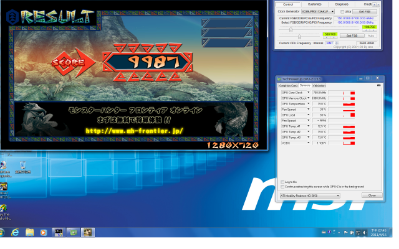Enable the Ultra checkbox in SetFSB
Image resolution: width=399 pixels, height=249 pixels.
pos(342,12)
